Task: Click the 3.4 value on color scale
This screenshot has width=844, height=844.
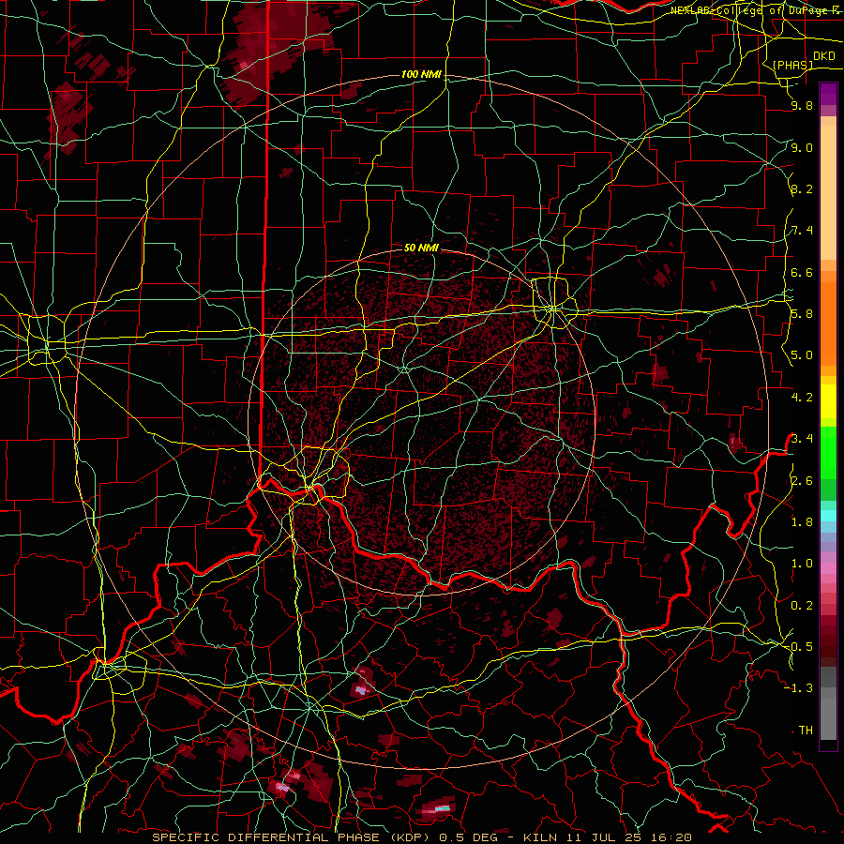Action: (x=802, y=439)
